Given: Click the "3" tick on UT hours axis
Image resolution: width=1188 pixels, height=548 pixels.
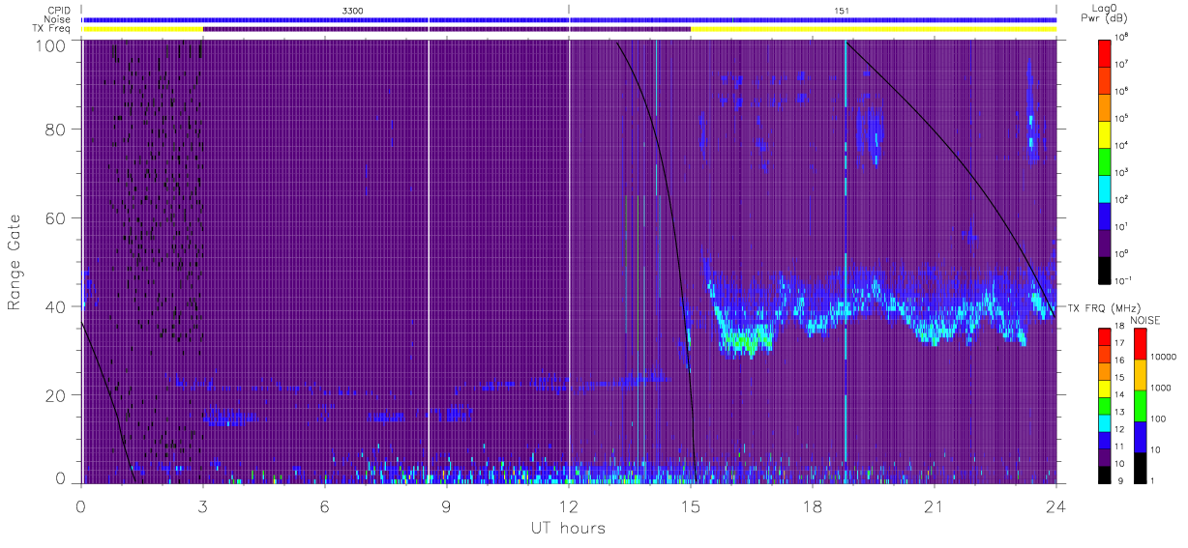Looking at the screenshot, I should point(203,505).
